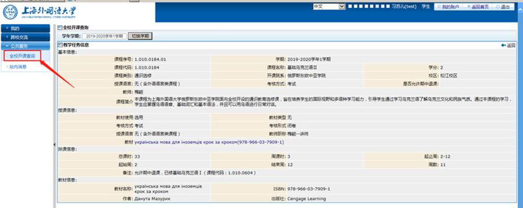Expand the 我的 sidebar menu

(x=25, y=28)
